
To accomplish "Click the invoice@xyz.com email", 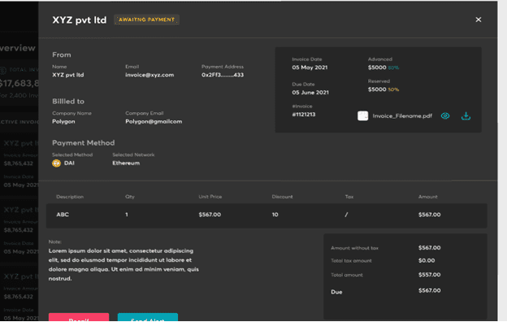I will [x=149, y=75].
